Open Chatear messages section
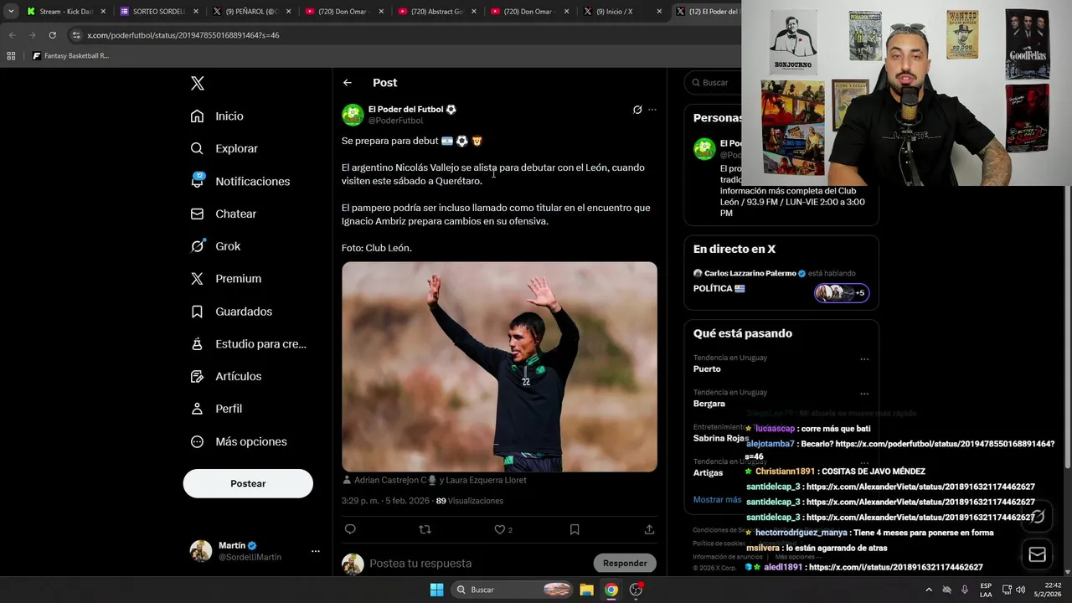Screen dimensions: 1072x603 click(x=223, y=214)
